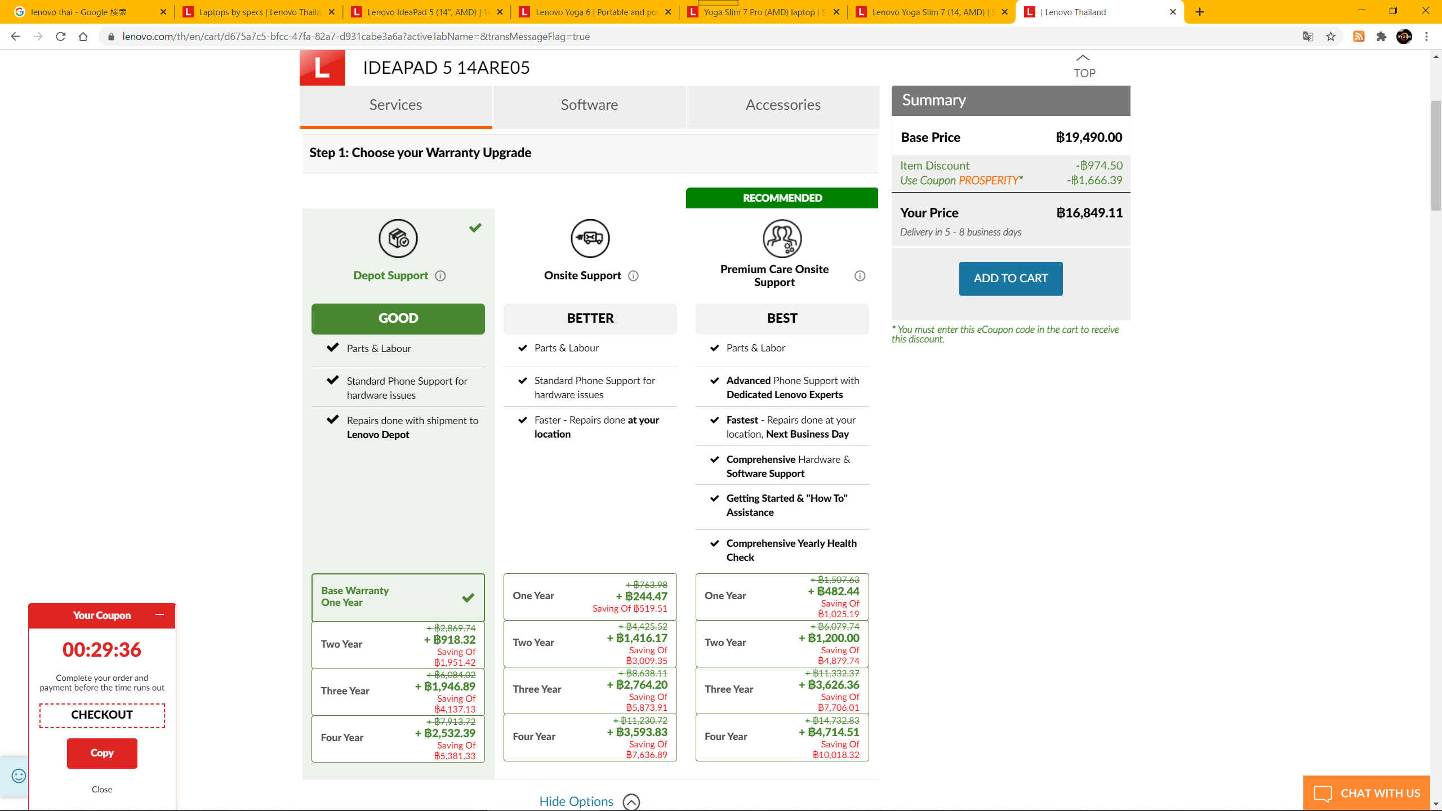The height and width of the screenshot is (811, 1442).
Task: Close the Laptops by specs tab
Action: tap(331, 12)
